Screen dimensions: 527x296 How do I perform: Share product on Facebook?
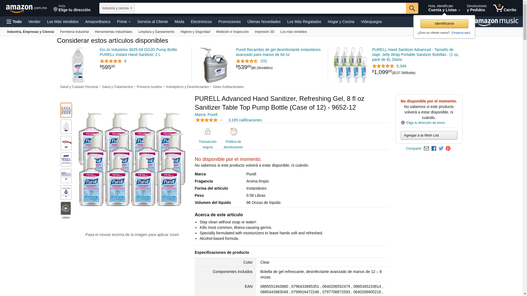434,149
